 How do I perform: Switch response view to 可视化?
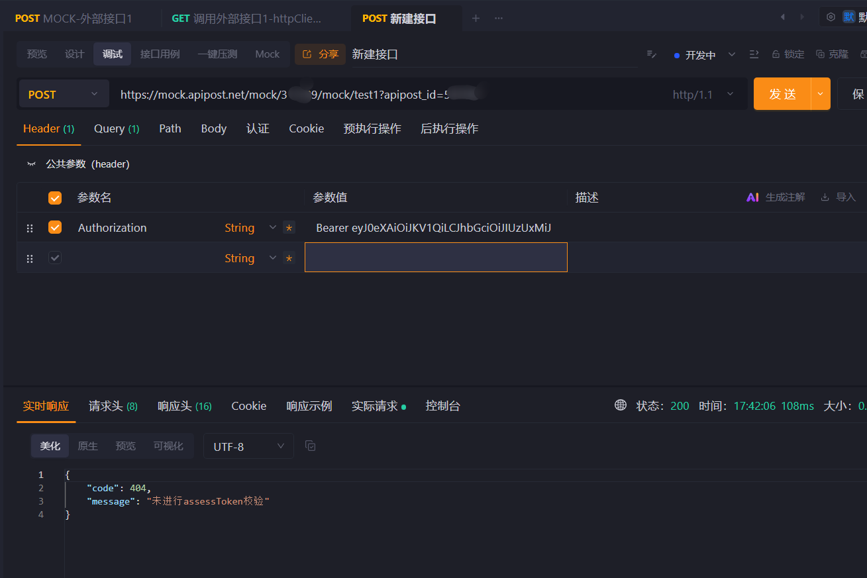pyautogui.click(x=168, y=446)
